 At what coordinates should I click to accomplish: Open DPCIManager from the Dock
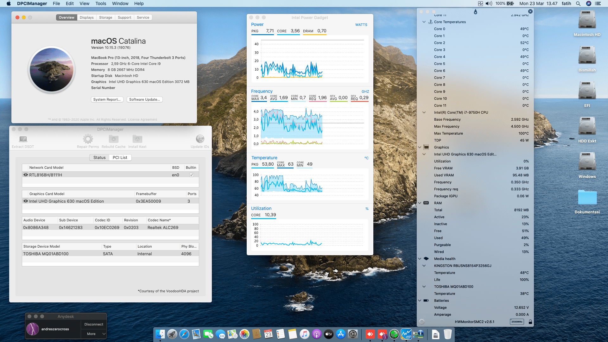click(419, 334)
